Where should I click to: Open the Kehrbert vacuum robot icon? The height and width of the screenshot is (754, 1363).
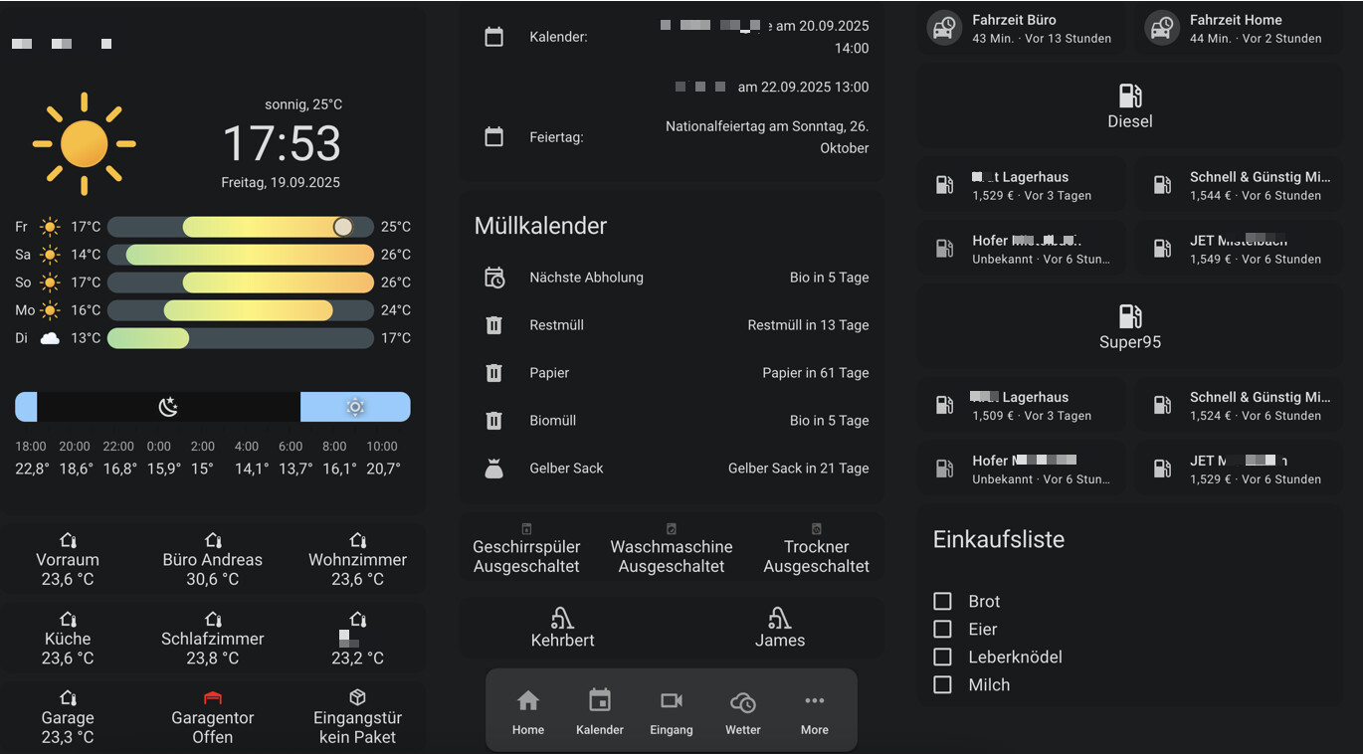[x=562, y=618]
